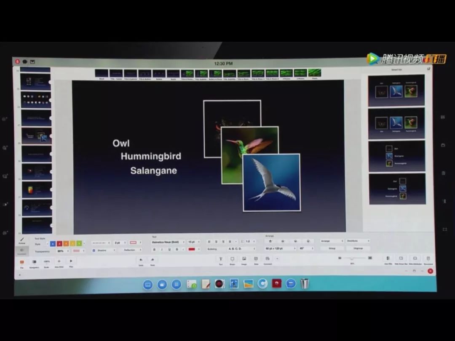
Task: Add a Comment via toolbar icon
Action: pos(268,259)
